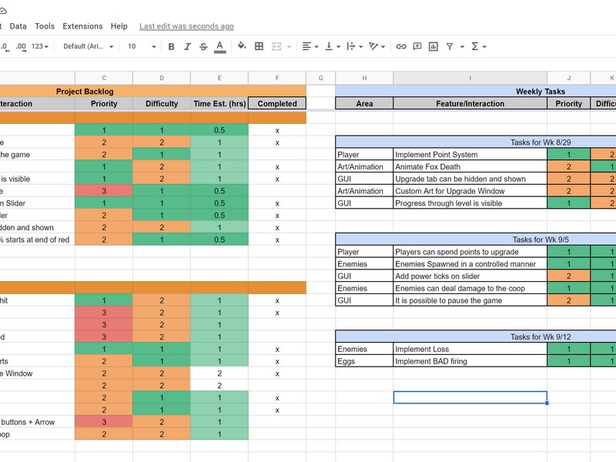Screen dimensions: 616x462
Task: Select the Implement Point System cell
Action: tap(470, 155)
